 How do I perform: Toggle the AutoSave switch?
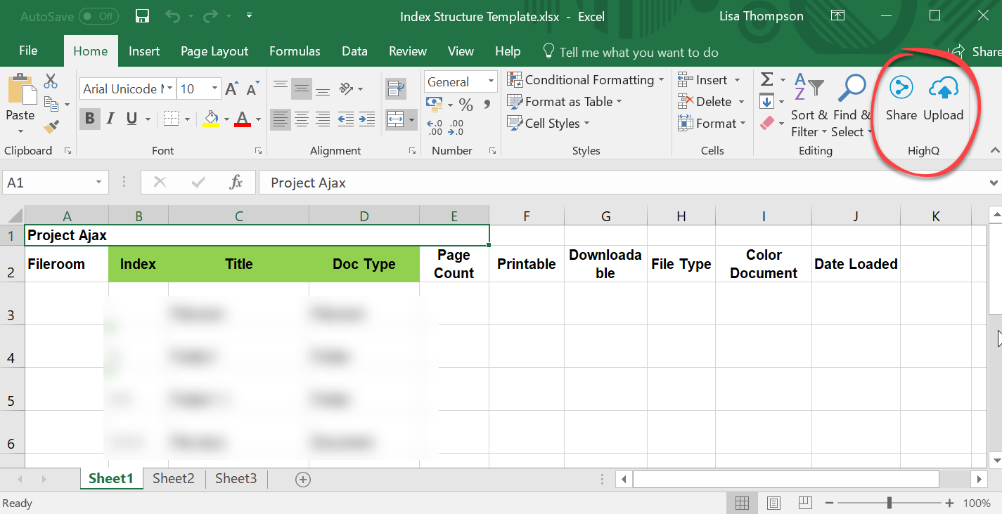coord(98,16)
